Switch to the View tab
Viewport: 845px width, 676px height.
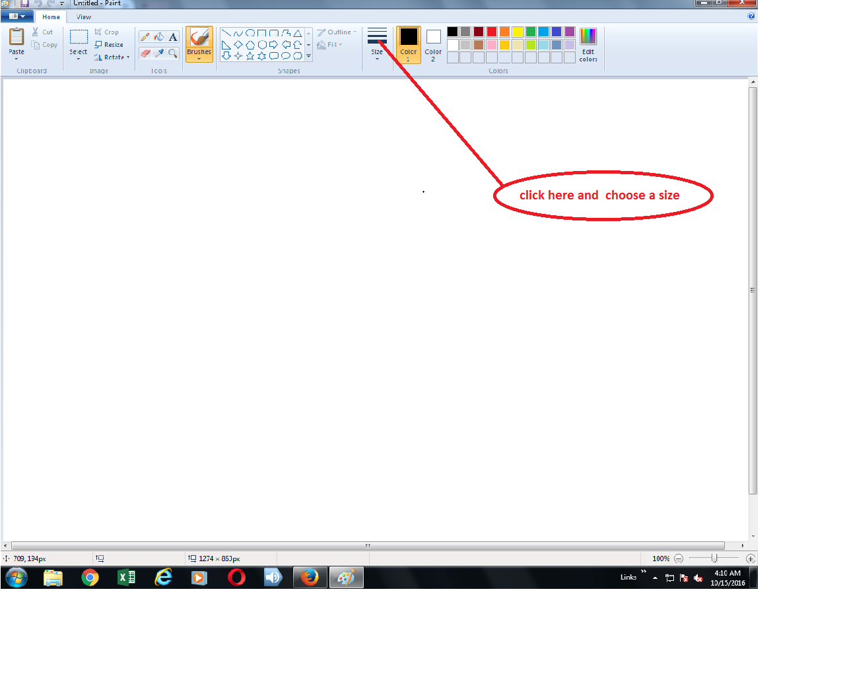[83, 17]
